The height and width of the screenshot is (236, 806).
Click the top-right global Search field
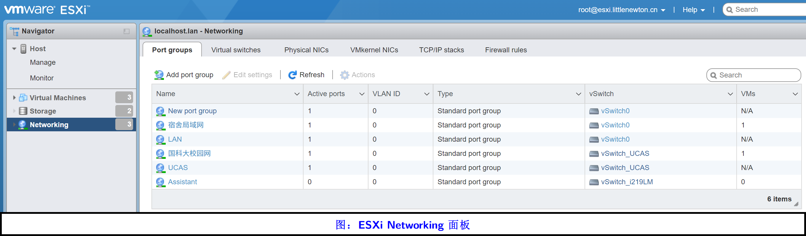765,10
